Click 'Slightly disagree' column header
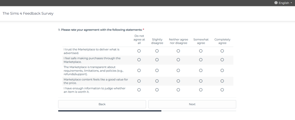Viewport: 295px width, 120px height. click(157, 41)
